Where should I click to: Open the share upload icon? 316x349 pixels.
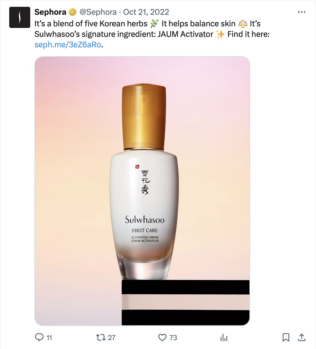tap(302, 337)
